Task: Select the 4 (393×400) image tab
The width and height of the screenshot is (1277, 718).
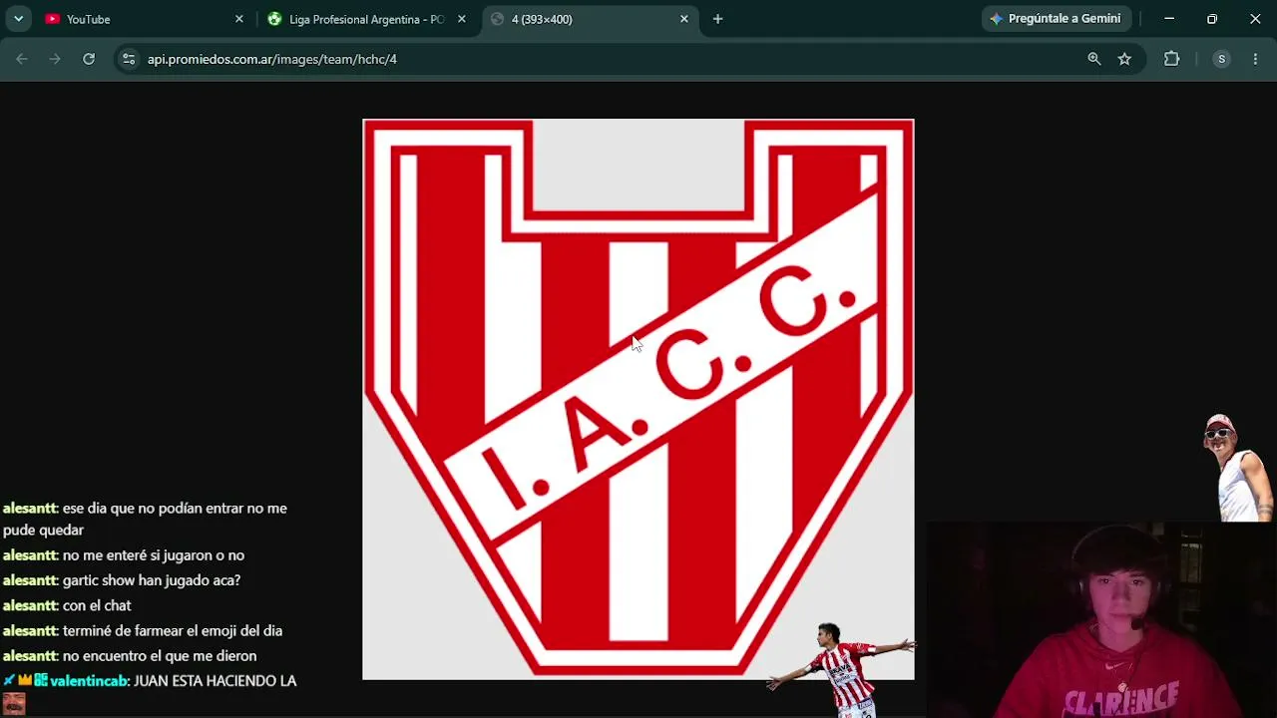Action: pyautogui.click(x=590, y=19)
